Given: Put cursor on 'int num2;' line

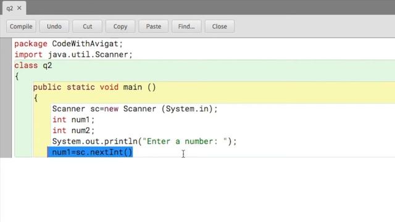Looking at the screenshot, I should pos(73,130).
